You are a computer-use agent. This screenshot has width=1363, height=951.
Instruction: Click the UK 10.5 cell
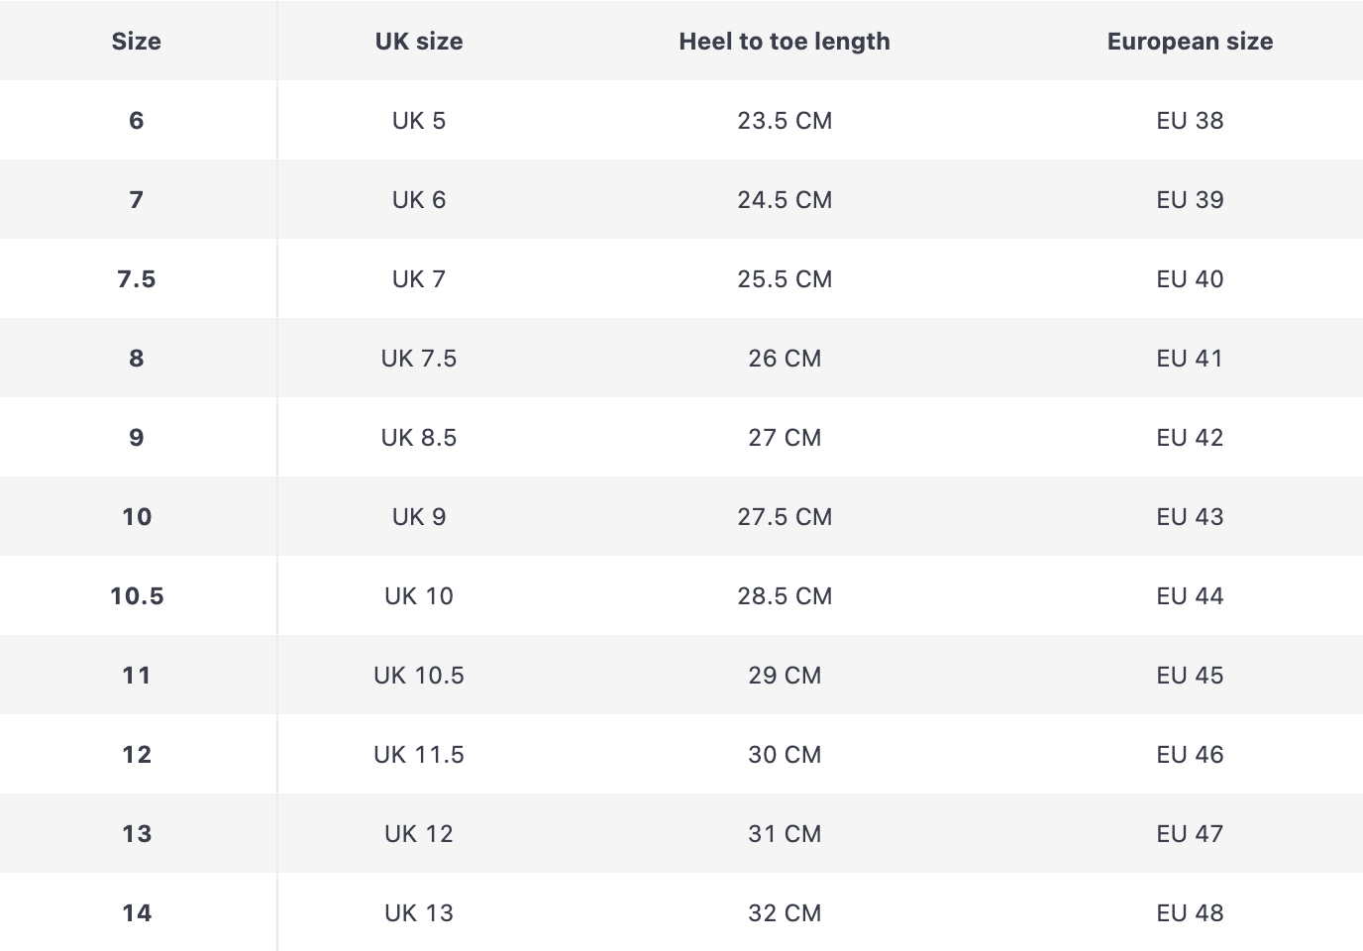tap(419, 675)
